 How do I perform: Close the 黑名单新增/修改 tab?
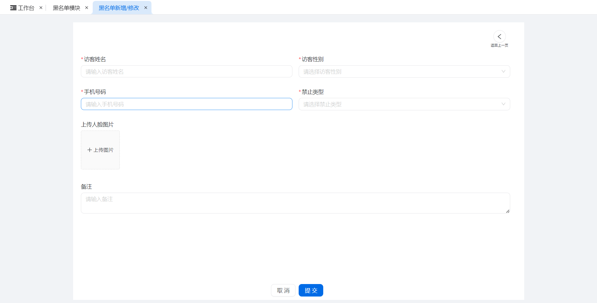(146, 8)
